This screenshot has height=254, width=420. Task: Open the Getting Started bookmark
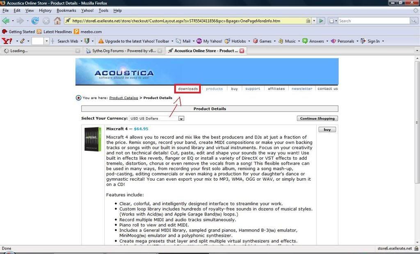[18, 32]
